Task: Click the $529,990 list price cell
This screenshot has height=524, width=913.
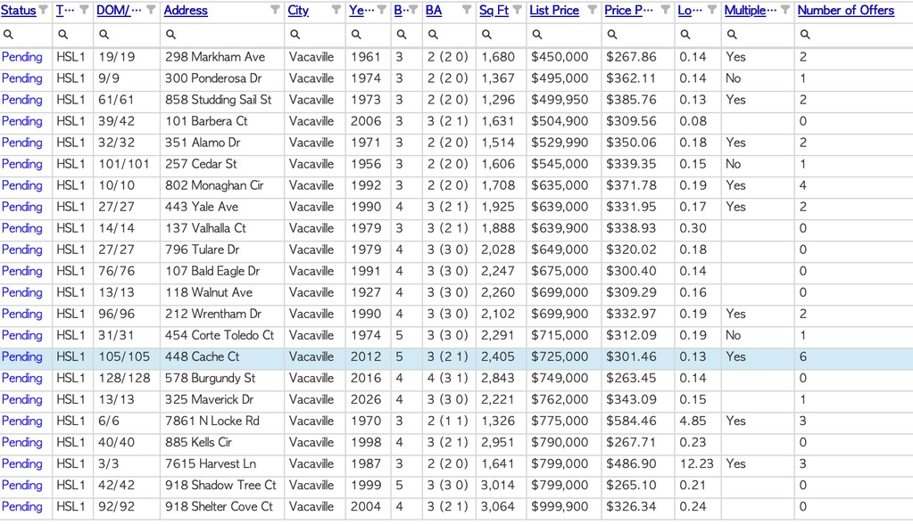Action: [564, 143]
